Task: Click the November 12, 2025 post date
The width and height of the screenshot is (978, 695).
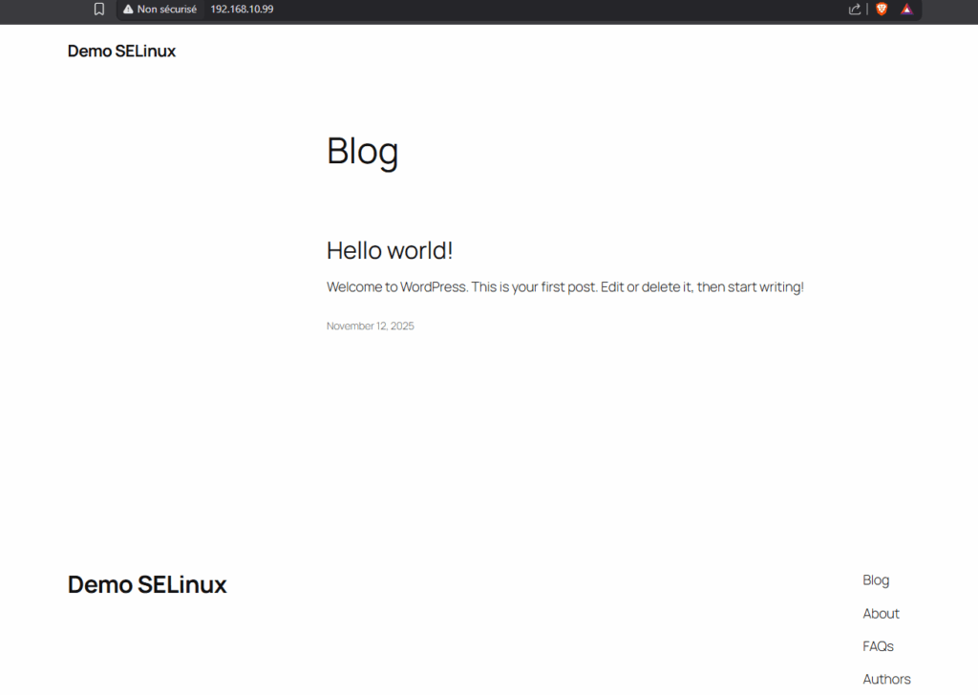Action: (x=371, y=326)
